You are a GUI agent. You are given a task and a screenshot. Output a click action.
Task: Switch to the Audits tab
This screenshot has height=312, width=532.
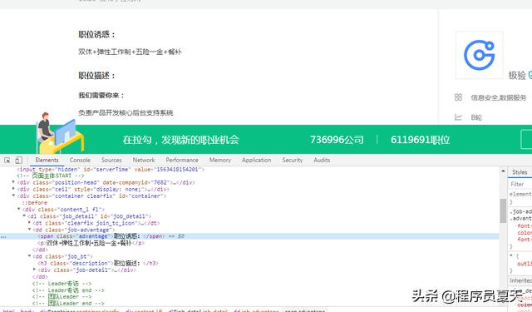click(x=322, y=160)
